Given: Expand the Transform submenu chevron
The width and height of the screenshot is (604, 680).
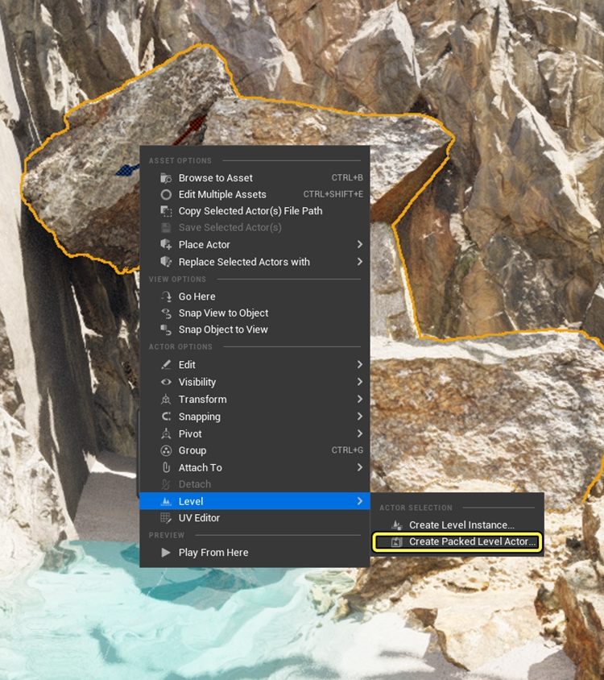Looking at the screenshot, I should pos(359,399).
